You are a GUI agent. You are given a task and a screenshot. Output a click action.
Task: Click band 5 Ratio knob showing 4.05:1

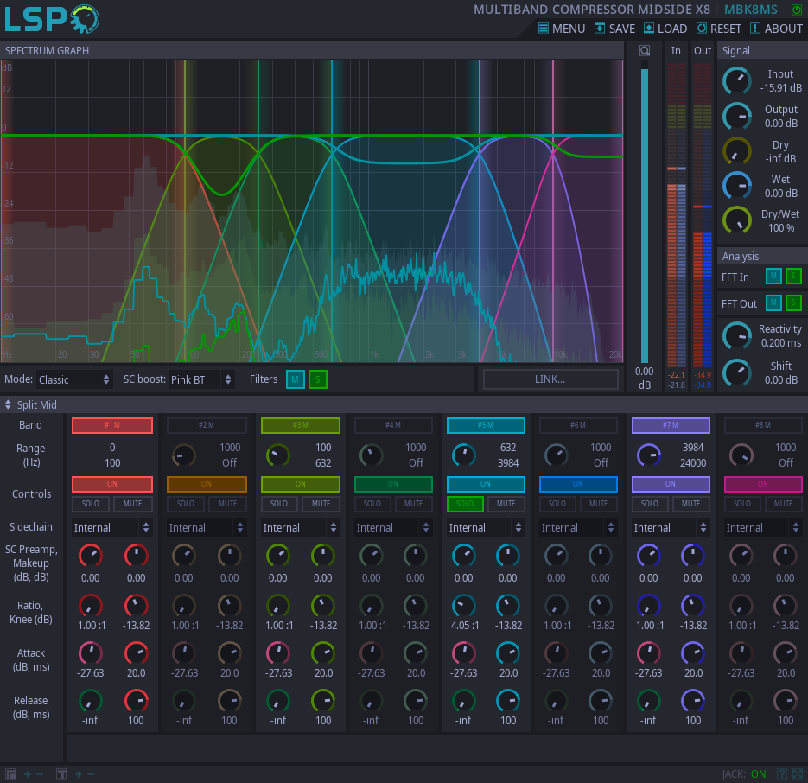464,606
